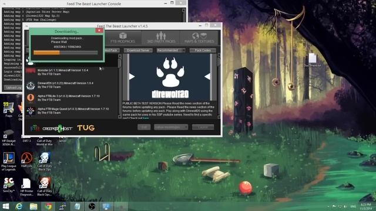Click the TUG logo
The width and height of the screenshot is (376, 211).
pos(86,128)
